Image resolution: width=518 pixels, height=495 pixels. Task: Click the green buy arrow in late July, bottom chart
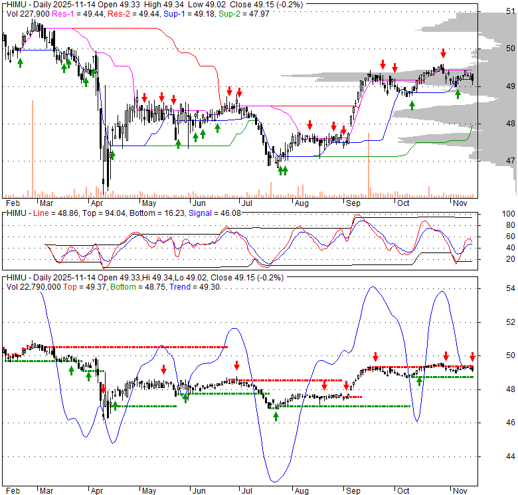[276, 417]
